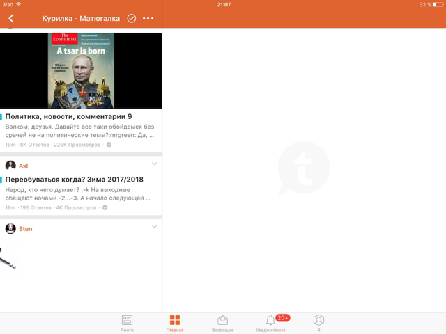Go back using the header arrow
This screenshot has width=446, height=334.
[x=11, y=19]
